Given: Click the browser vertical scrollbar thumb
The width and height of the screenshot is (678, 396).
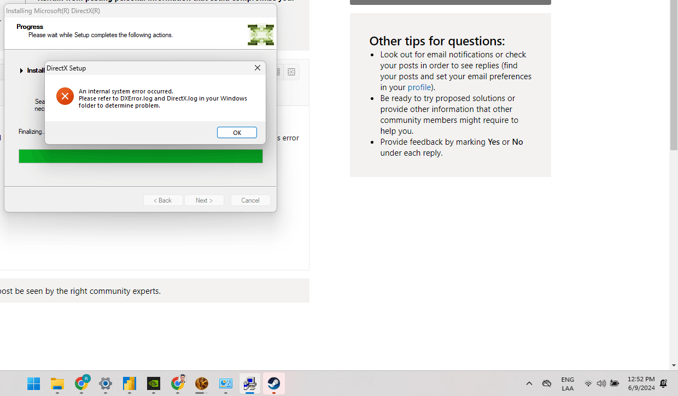Looking at the screenshot, I should [x=674, y=75].
